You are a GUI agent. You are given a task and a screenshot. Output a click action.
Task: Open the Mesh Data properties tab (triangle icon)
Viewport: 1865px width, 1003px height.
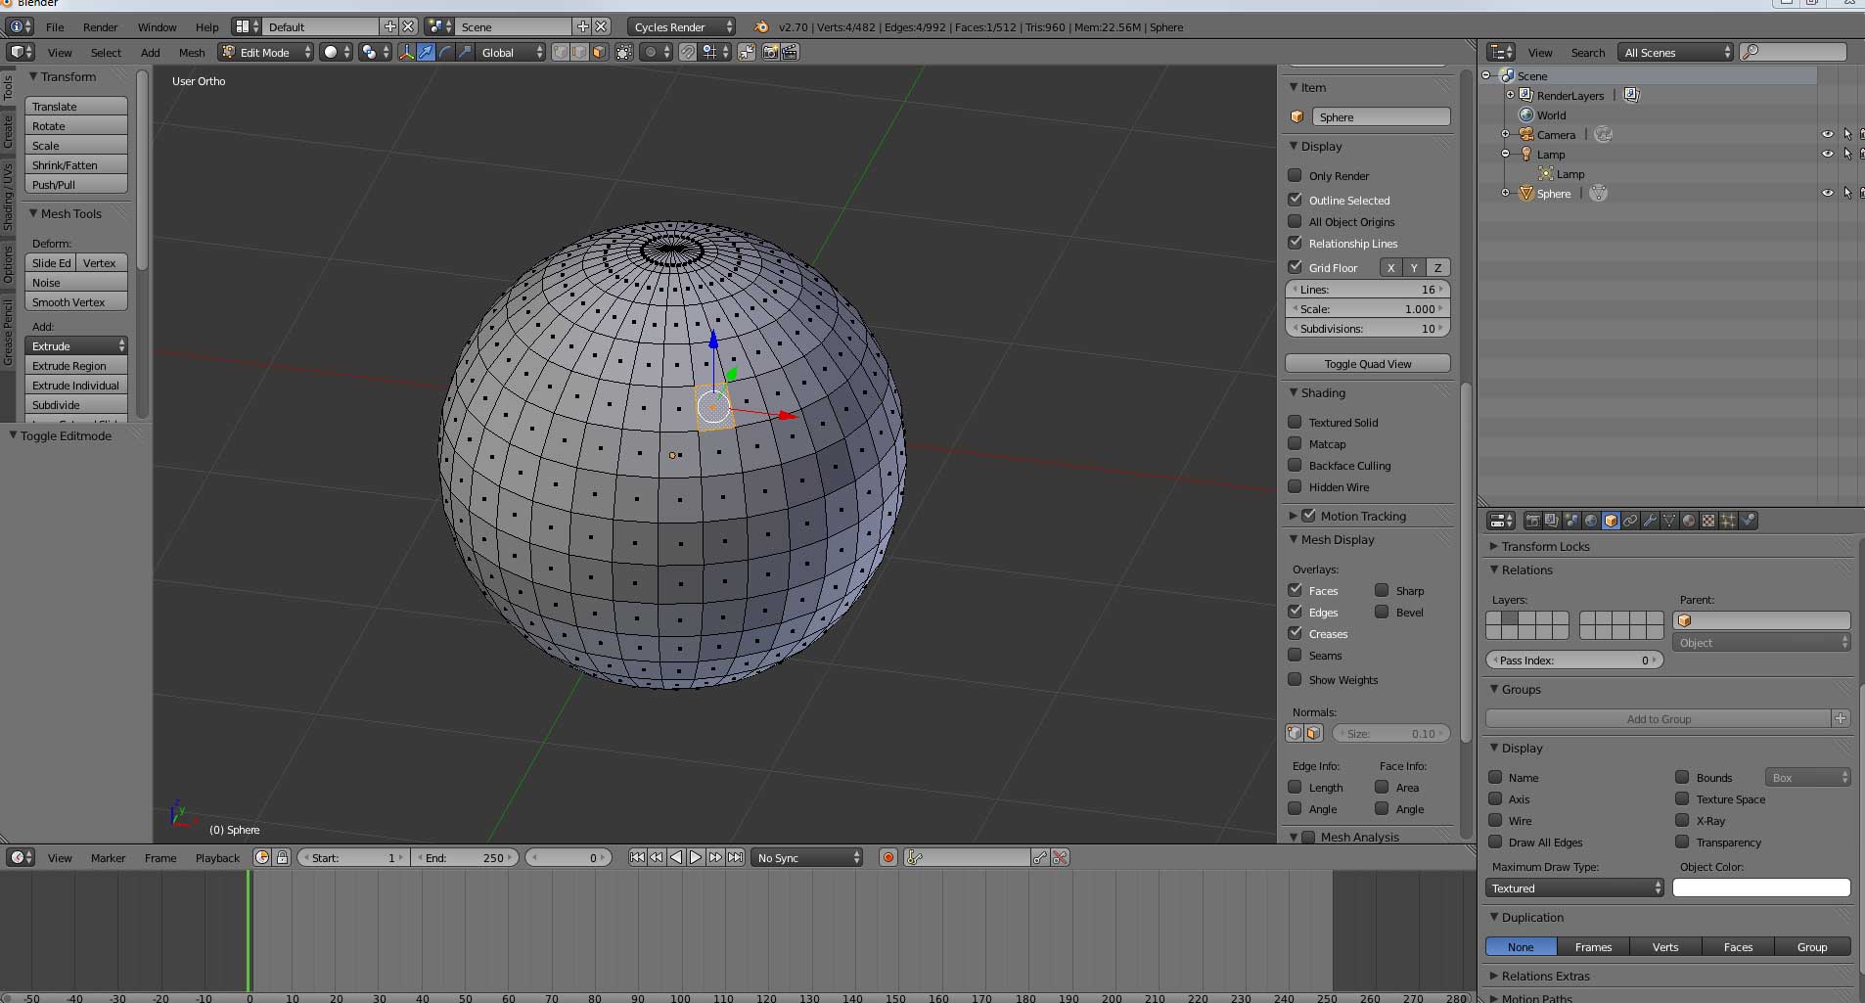click(1669, 521)
